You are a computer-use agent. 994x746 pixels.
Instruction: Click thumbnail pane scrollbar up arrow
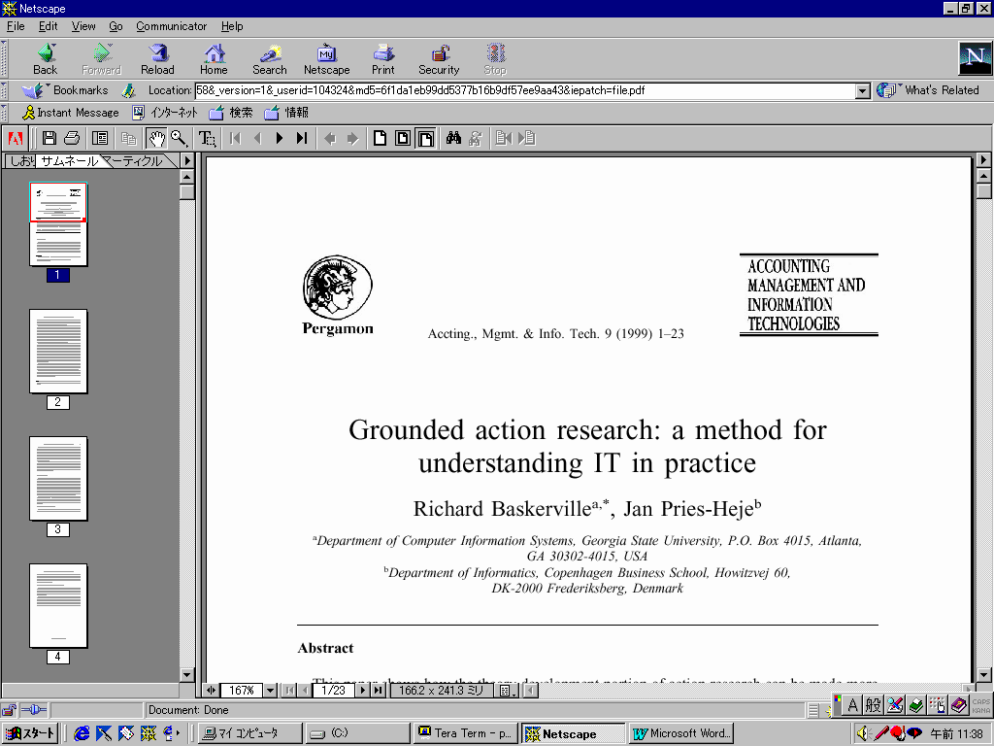[x=187, y=177]
